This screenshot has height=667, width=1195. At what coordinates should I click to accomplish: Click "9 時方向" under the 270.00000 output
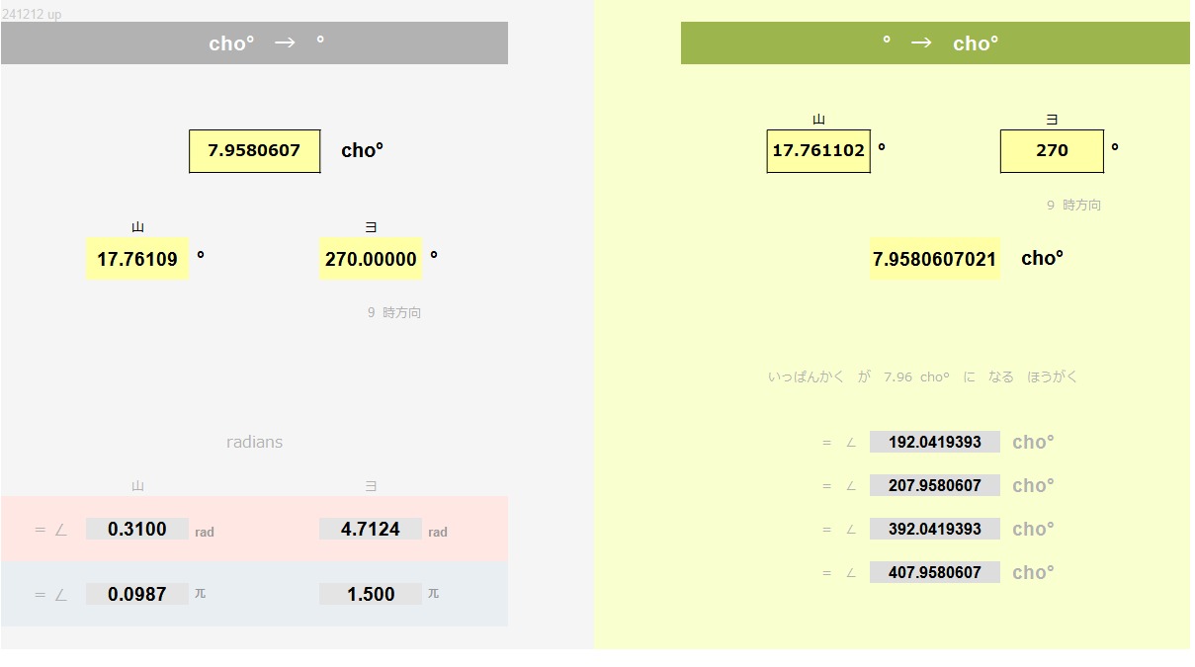(394, 313)
